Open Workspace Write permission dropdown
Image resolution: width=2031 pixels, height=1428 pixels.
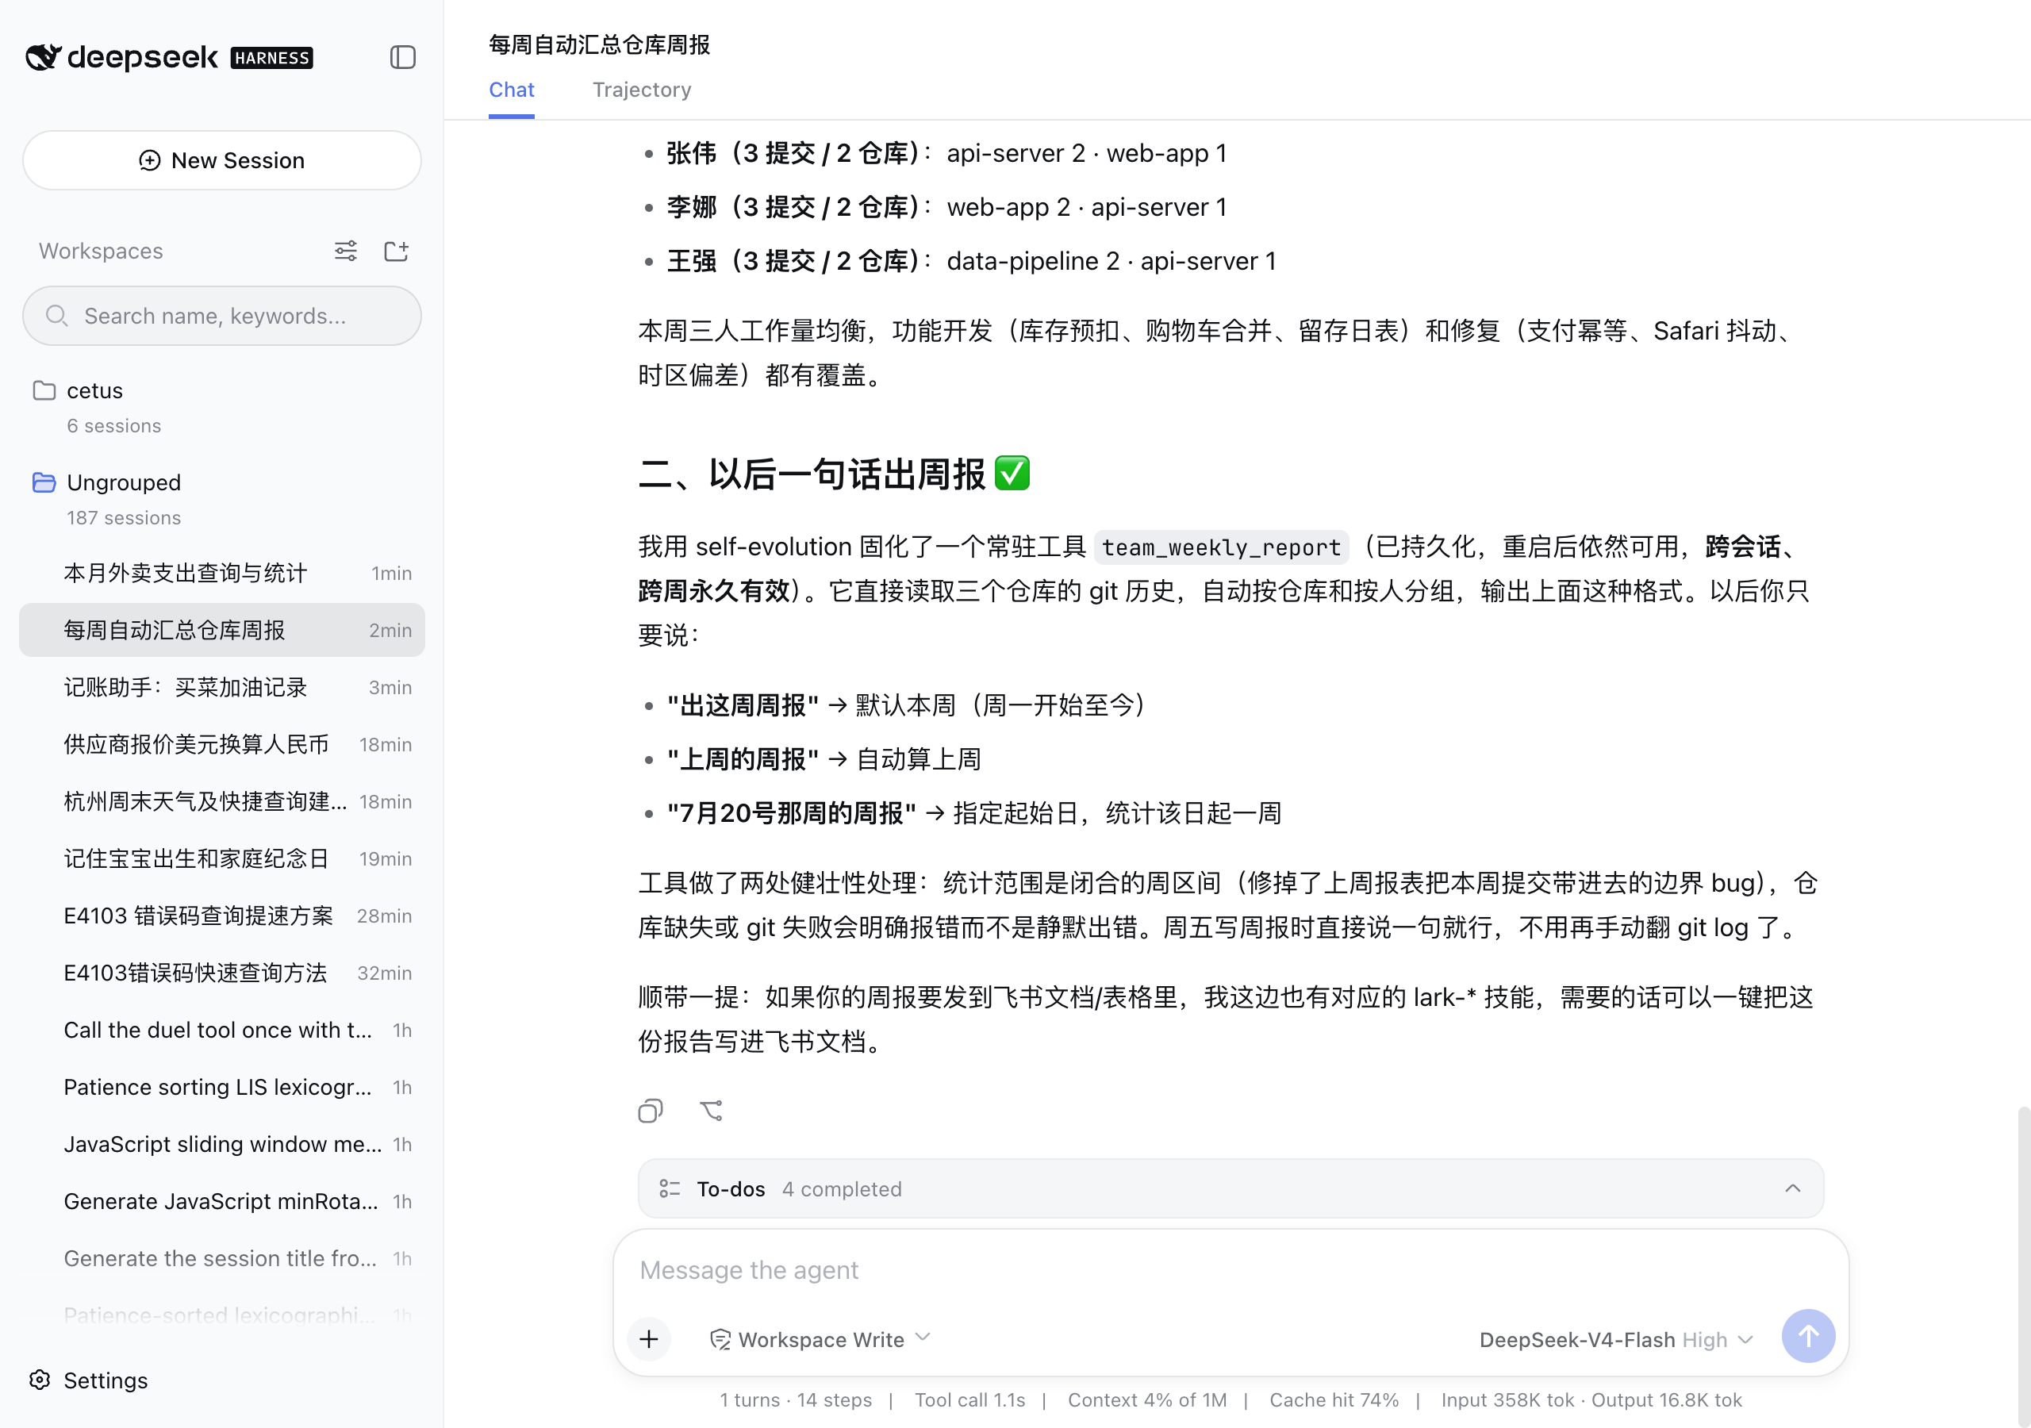click(821, 1339)
